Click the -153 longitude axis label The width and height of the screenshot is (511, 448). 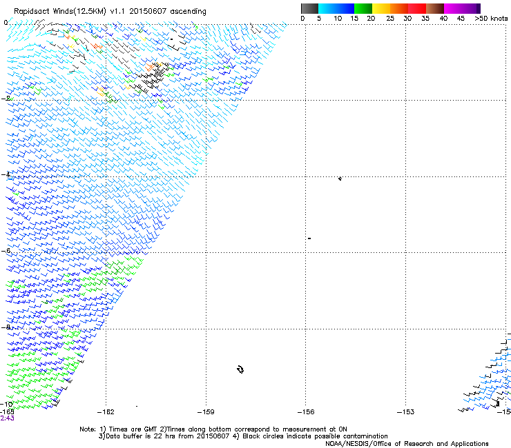pyautogui.click(x=406, y=412)
